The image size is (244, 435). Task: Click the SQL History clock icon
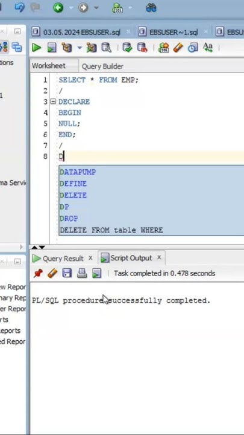click(193, 48)
